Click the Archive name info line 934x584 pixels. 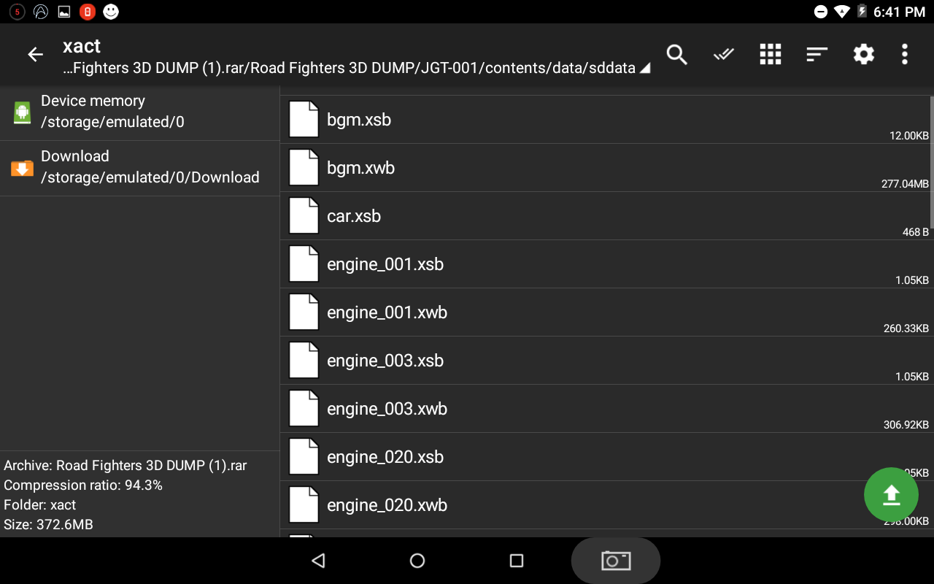coord(126,466)
